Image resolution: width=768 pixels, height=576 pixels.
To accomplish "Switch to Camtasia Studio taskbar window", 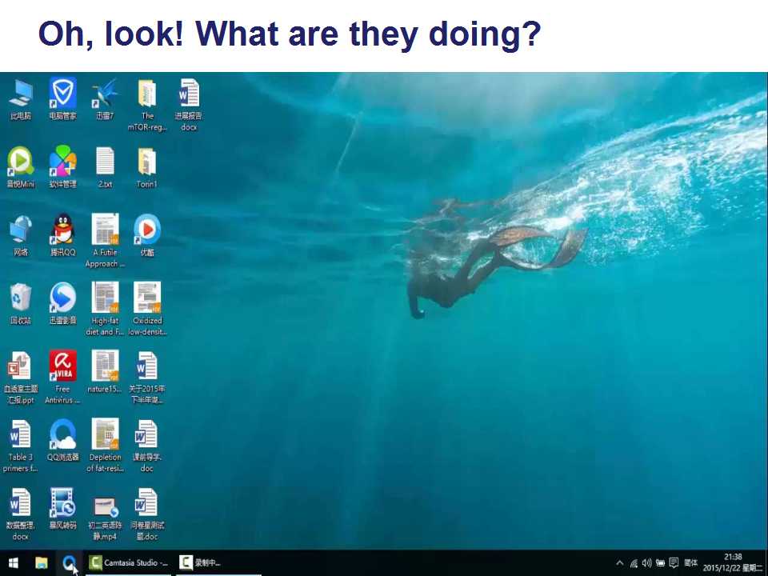I will click(129, 563).
